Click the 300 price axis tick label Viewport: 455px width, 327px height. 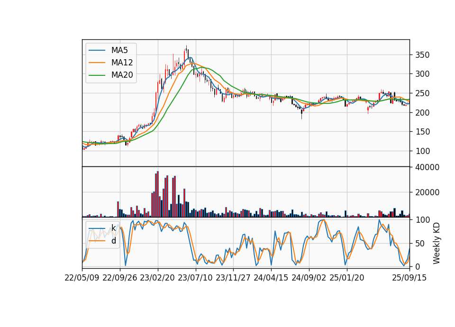pos(422,74)
